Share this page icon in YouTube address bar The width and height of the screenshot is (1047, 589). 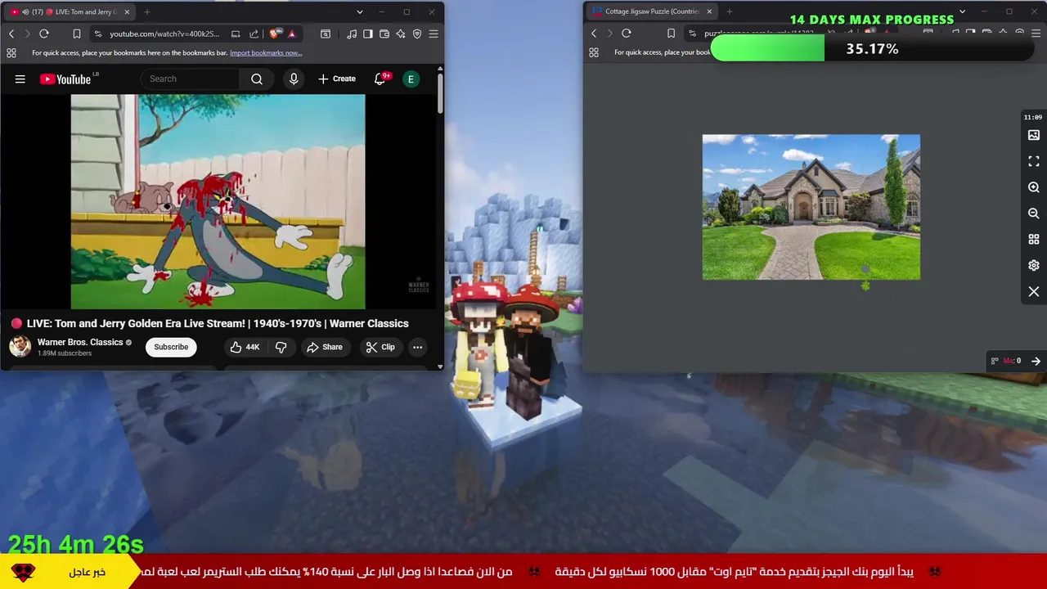click(x=254, y=34)
